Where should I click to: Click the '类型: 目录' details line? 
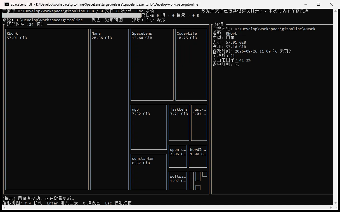tap(224, 38)
